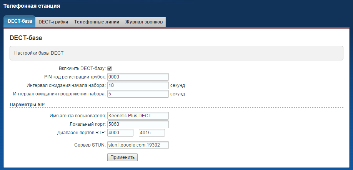Click the Телефонная станция page title
The height and width of the screenshot is (170, 353).
click(x=32, y=6)
